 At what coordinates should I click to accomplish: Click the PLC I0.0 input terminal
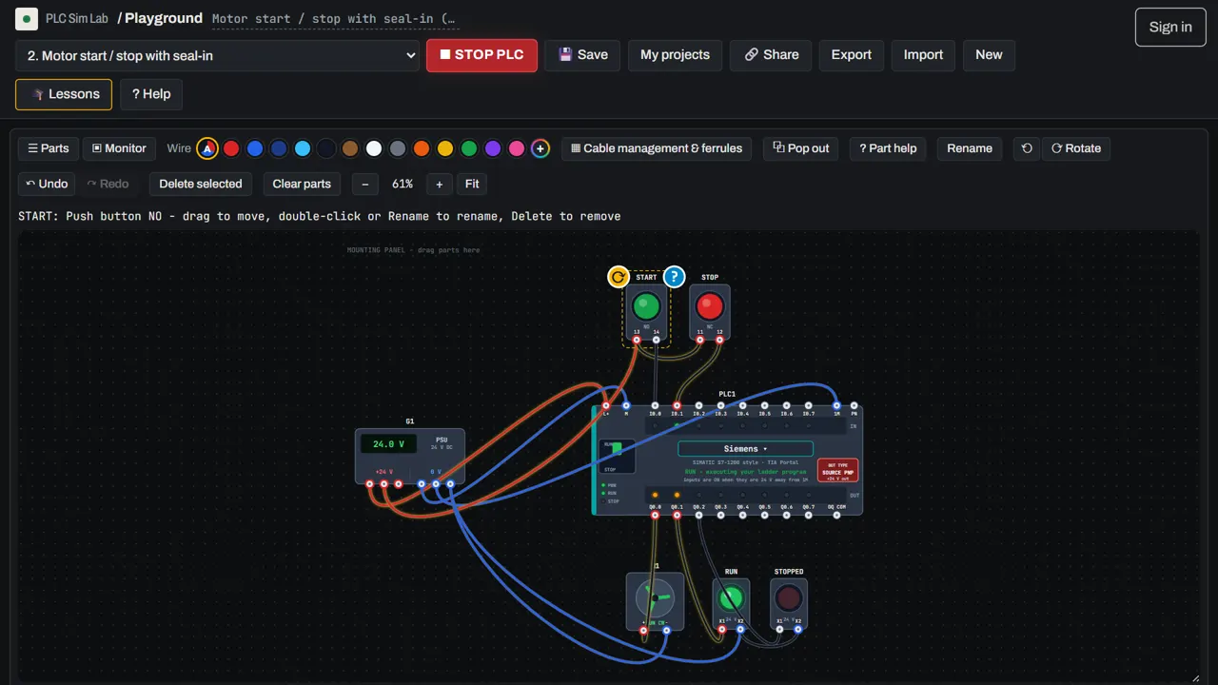pyautogui.click(x=655, y=406)
